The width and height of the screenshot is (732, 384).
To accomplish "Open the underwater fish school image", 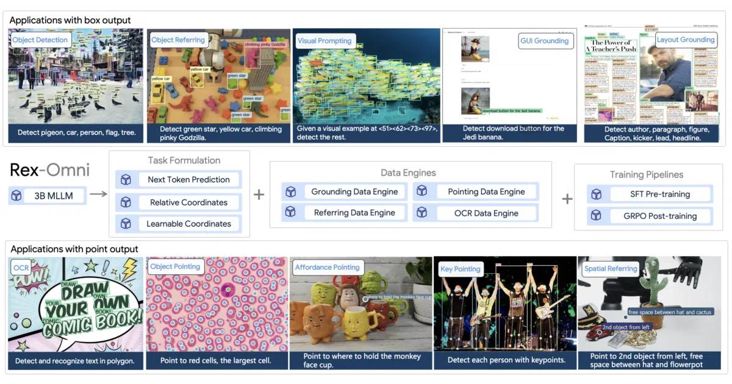I will (x=365, y=76).
